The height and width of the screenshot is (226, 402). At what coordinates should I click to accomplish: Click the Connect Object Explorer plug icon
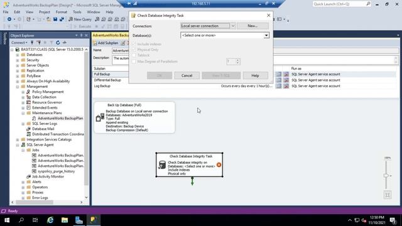click(32, 43)
